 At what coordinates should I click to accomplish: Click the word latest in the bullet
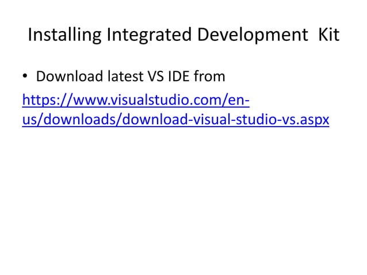[125, 77]
